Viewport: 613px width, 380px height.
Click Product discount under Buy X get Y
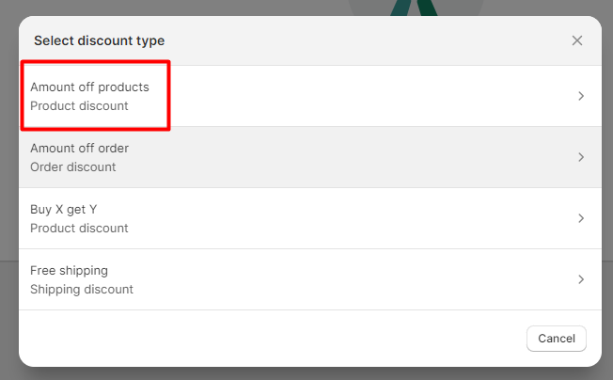coord(79,228)
